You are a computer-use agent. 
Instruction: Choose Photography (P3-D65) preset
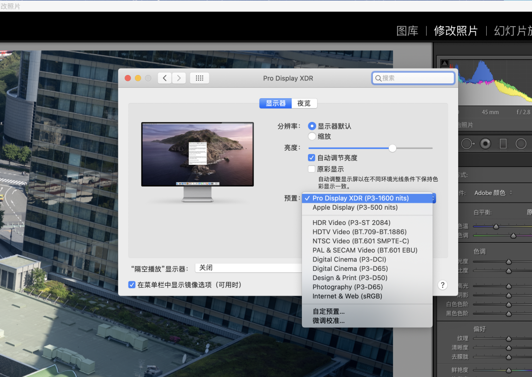coord(367,287)
